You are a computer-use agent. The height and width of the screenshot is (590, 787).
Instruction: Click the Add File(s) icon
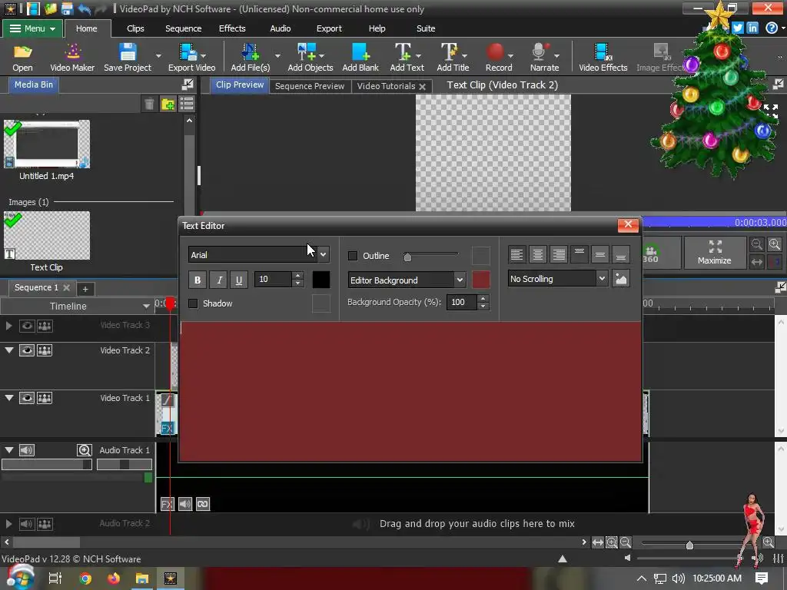[250, 57]
